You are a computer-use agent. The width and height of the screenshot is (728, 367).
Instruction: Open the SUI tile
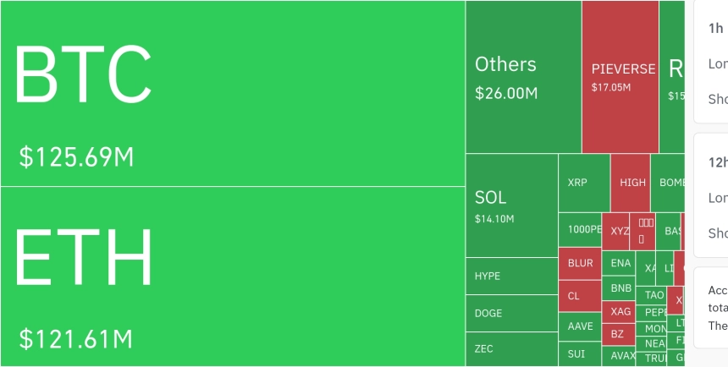coord(580,353)
